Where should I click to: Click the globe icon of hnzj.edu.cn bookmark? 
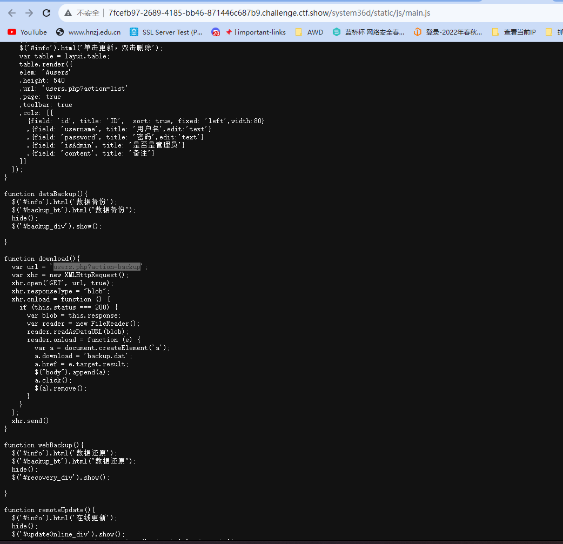click(x=60, y=32)
